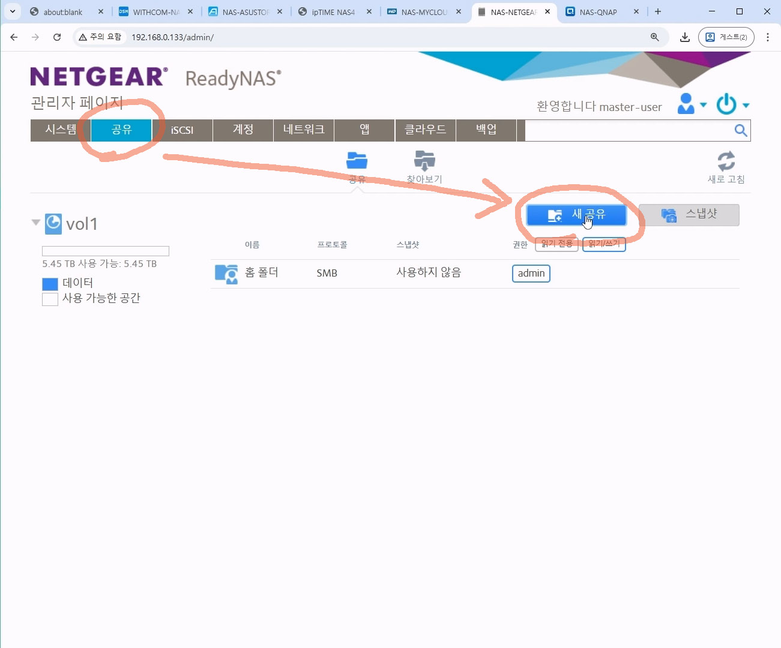Click the ReadyNAS search input field
The width and height of the screenshot is (781, 648).
(x=627, y=131)
